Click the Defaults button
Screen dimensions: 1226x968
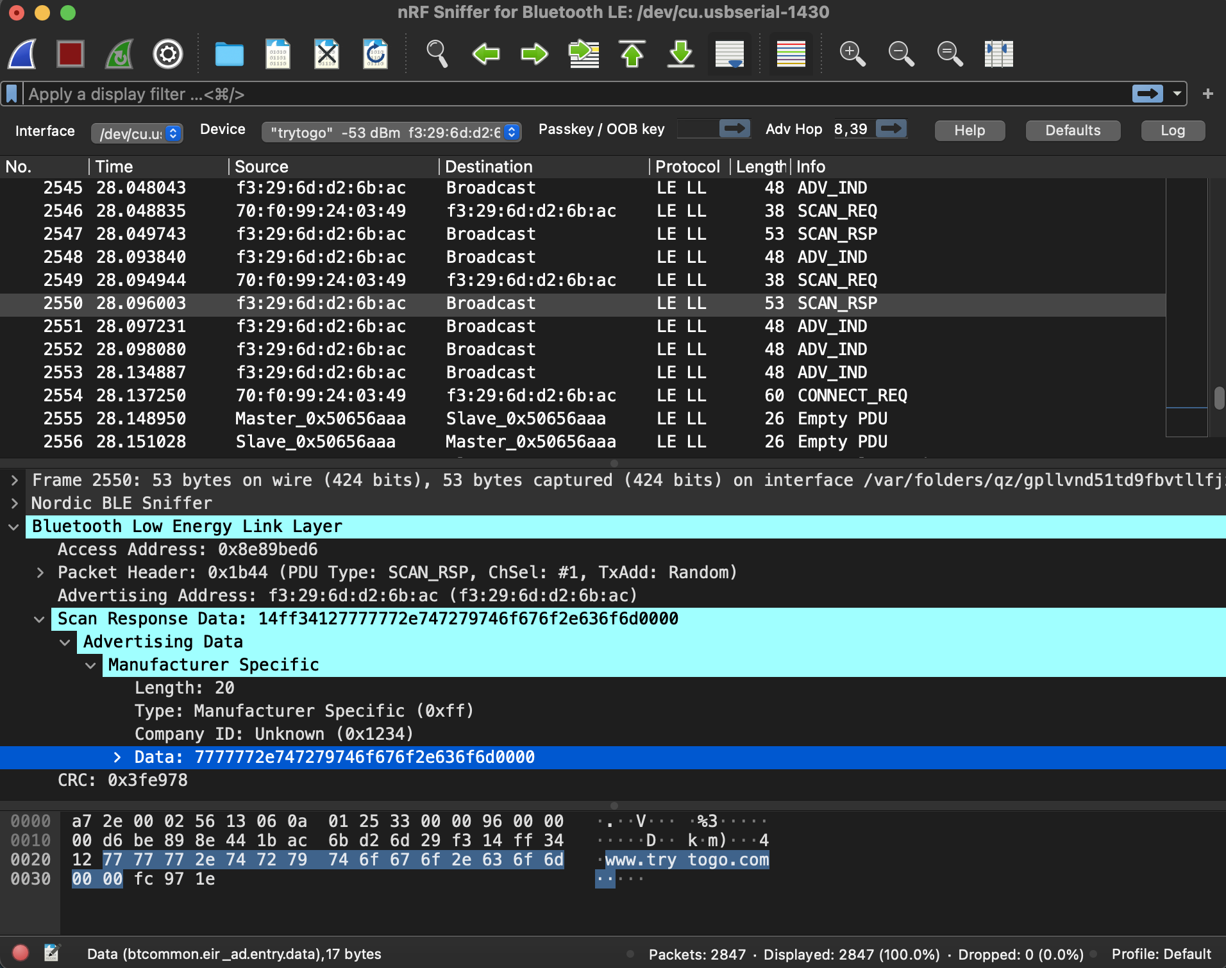pos(1073,130)
